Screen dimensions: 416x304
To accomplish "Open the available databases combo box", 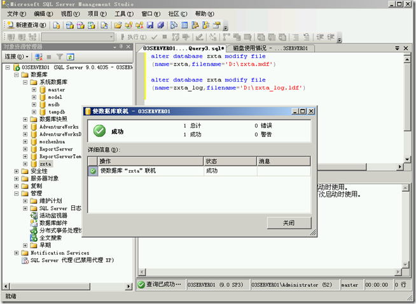I will pos(78,37).
